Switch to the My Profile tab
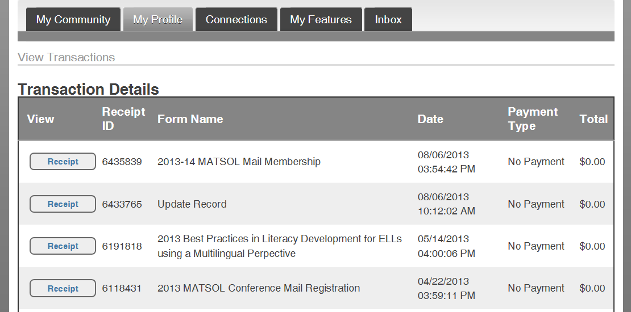631x312 pixels. pyautogui.click(x=158, y=19)
